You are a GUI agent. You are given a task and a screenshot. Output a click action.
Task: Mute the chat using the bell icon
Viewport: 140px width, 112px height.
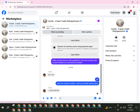pyautogui.click(x=116, y=38)
